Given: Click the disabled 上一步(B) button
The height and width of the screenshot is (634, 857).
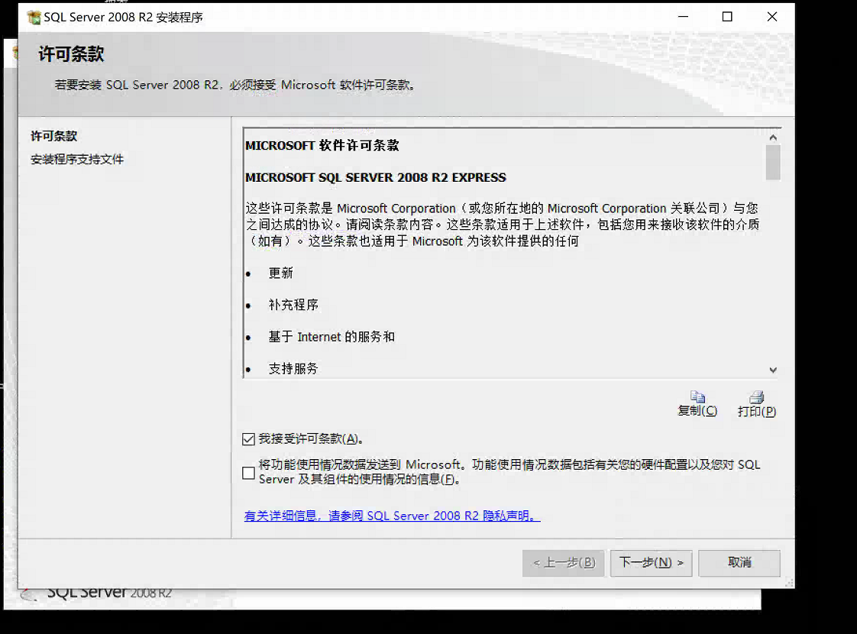Looking at the screenshot, I should pyautogui.click(x=563, y=563).
